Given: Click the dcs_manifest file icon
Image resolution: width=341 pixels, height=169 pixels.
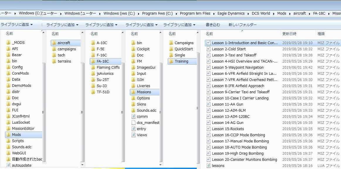Looking at the screenshot, I should (x=133, y=123).
